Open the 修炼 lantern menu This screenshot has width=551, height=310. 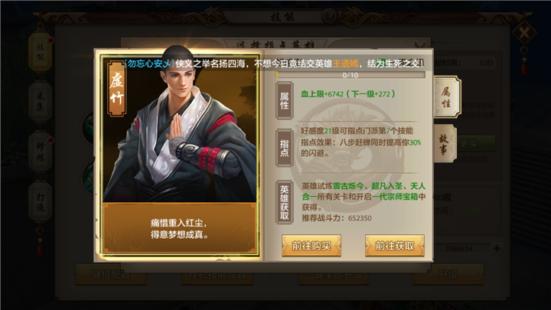point(41,152)
